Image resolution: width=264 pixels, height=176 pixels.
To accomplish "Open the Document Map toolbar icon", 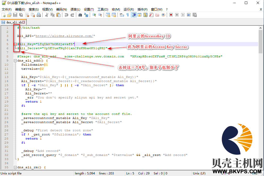I will point(145,15).
